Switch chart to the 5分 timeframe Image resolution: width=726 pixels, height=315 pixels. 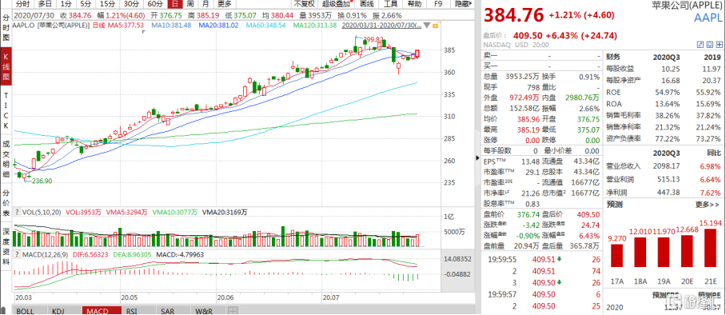tap(86, 4)
